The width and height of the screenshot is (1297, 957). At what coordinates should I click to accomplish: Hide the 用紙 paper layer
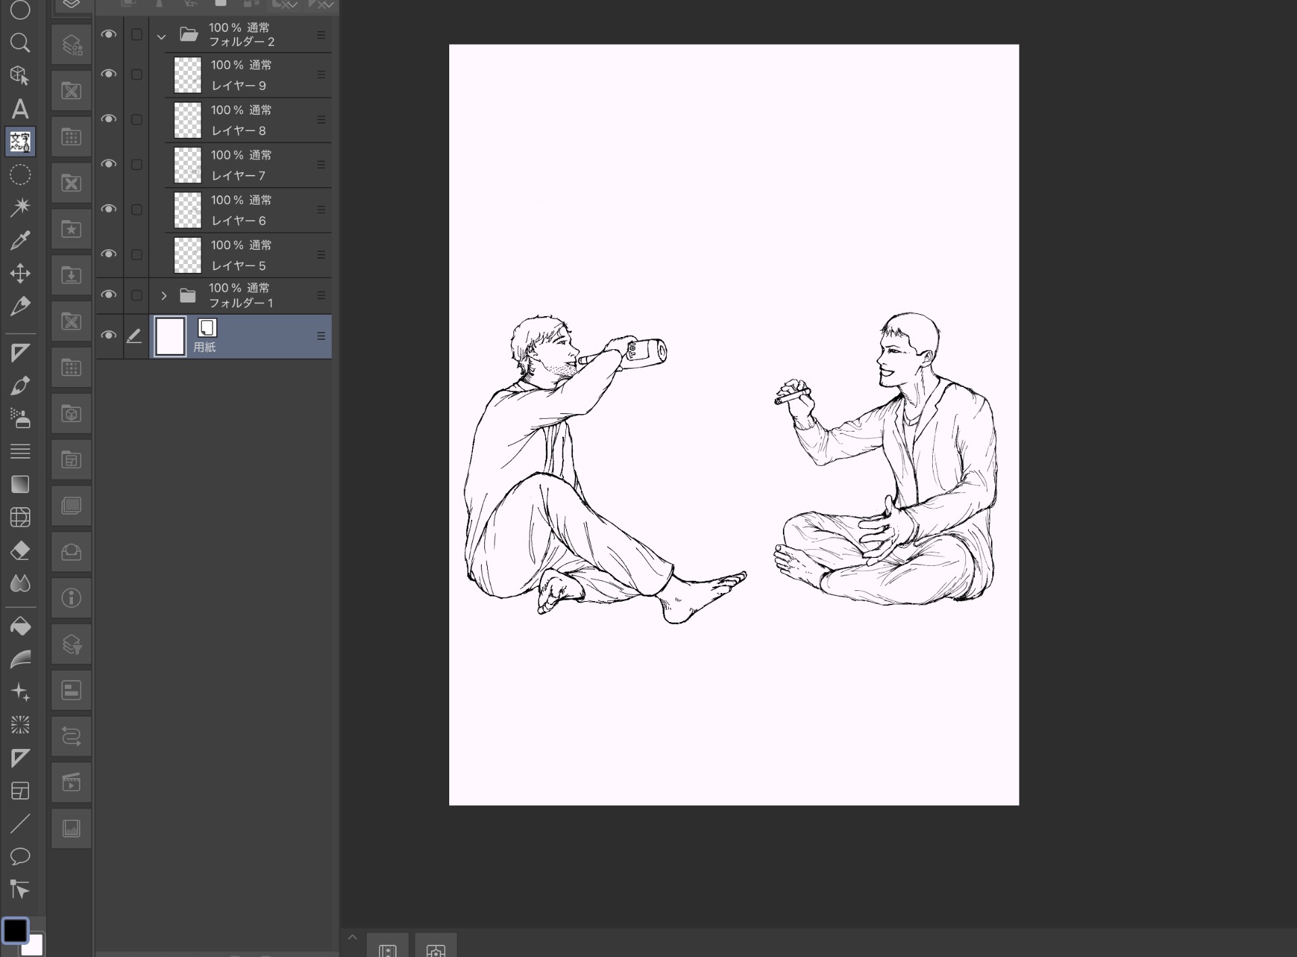109,335
